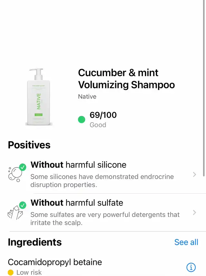The width and height of the screenshot is (206, 276).
Task: Expand the harmful silicone chevron
Action: [x=194, y=175]
